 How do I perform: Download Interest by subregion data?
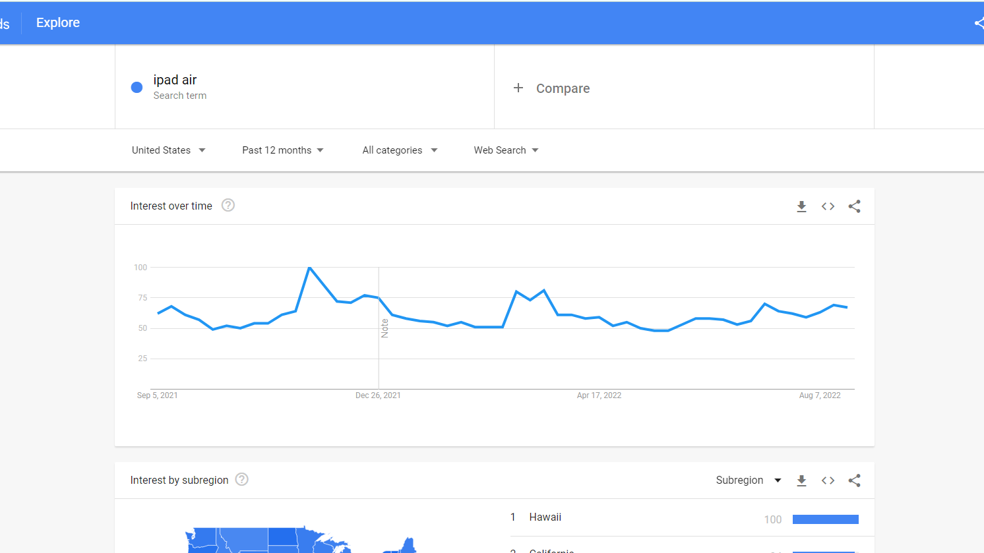801,480
